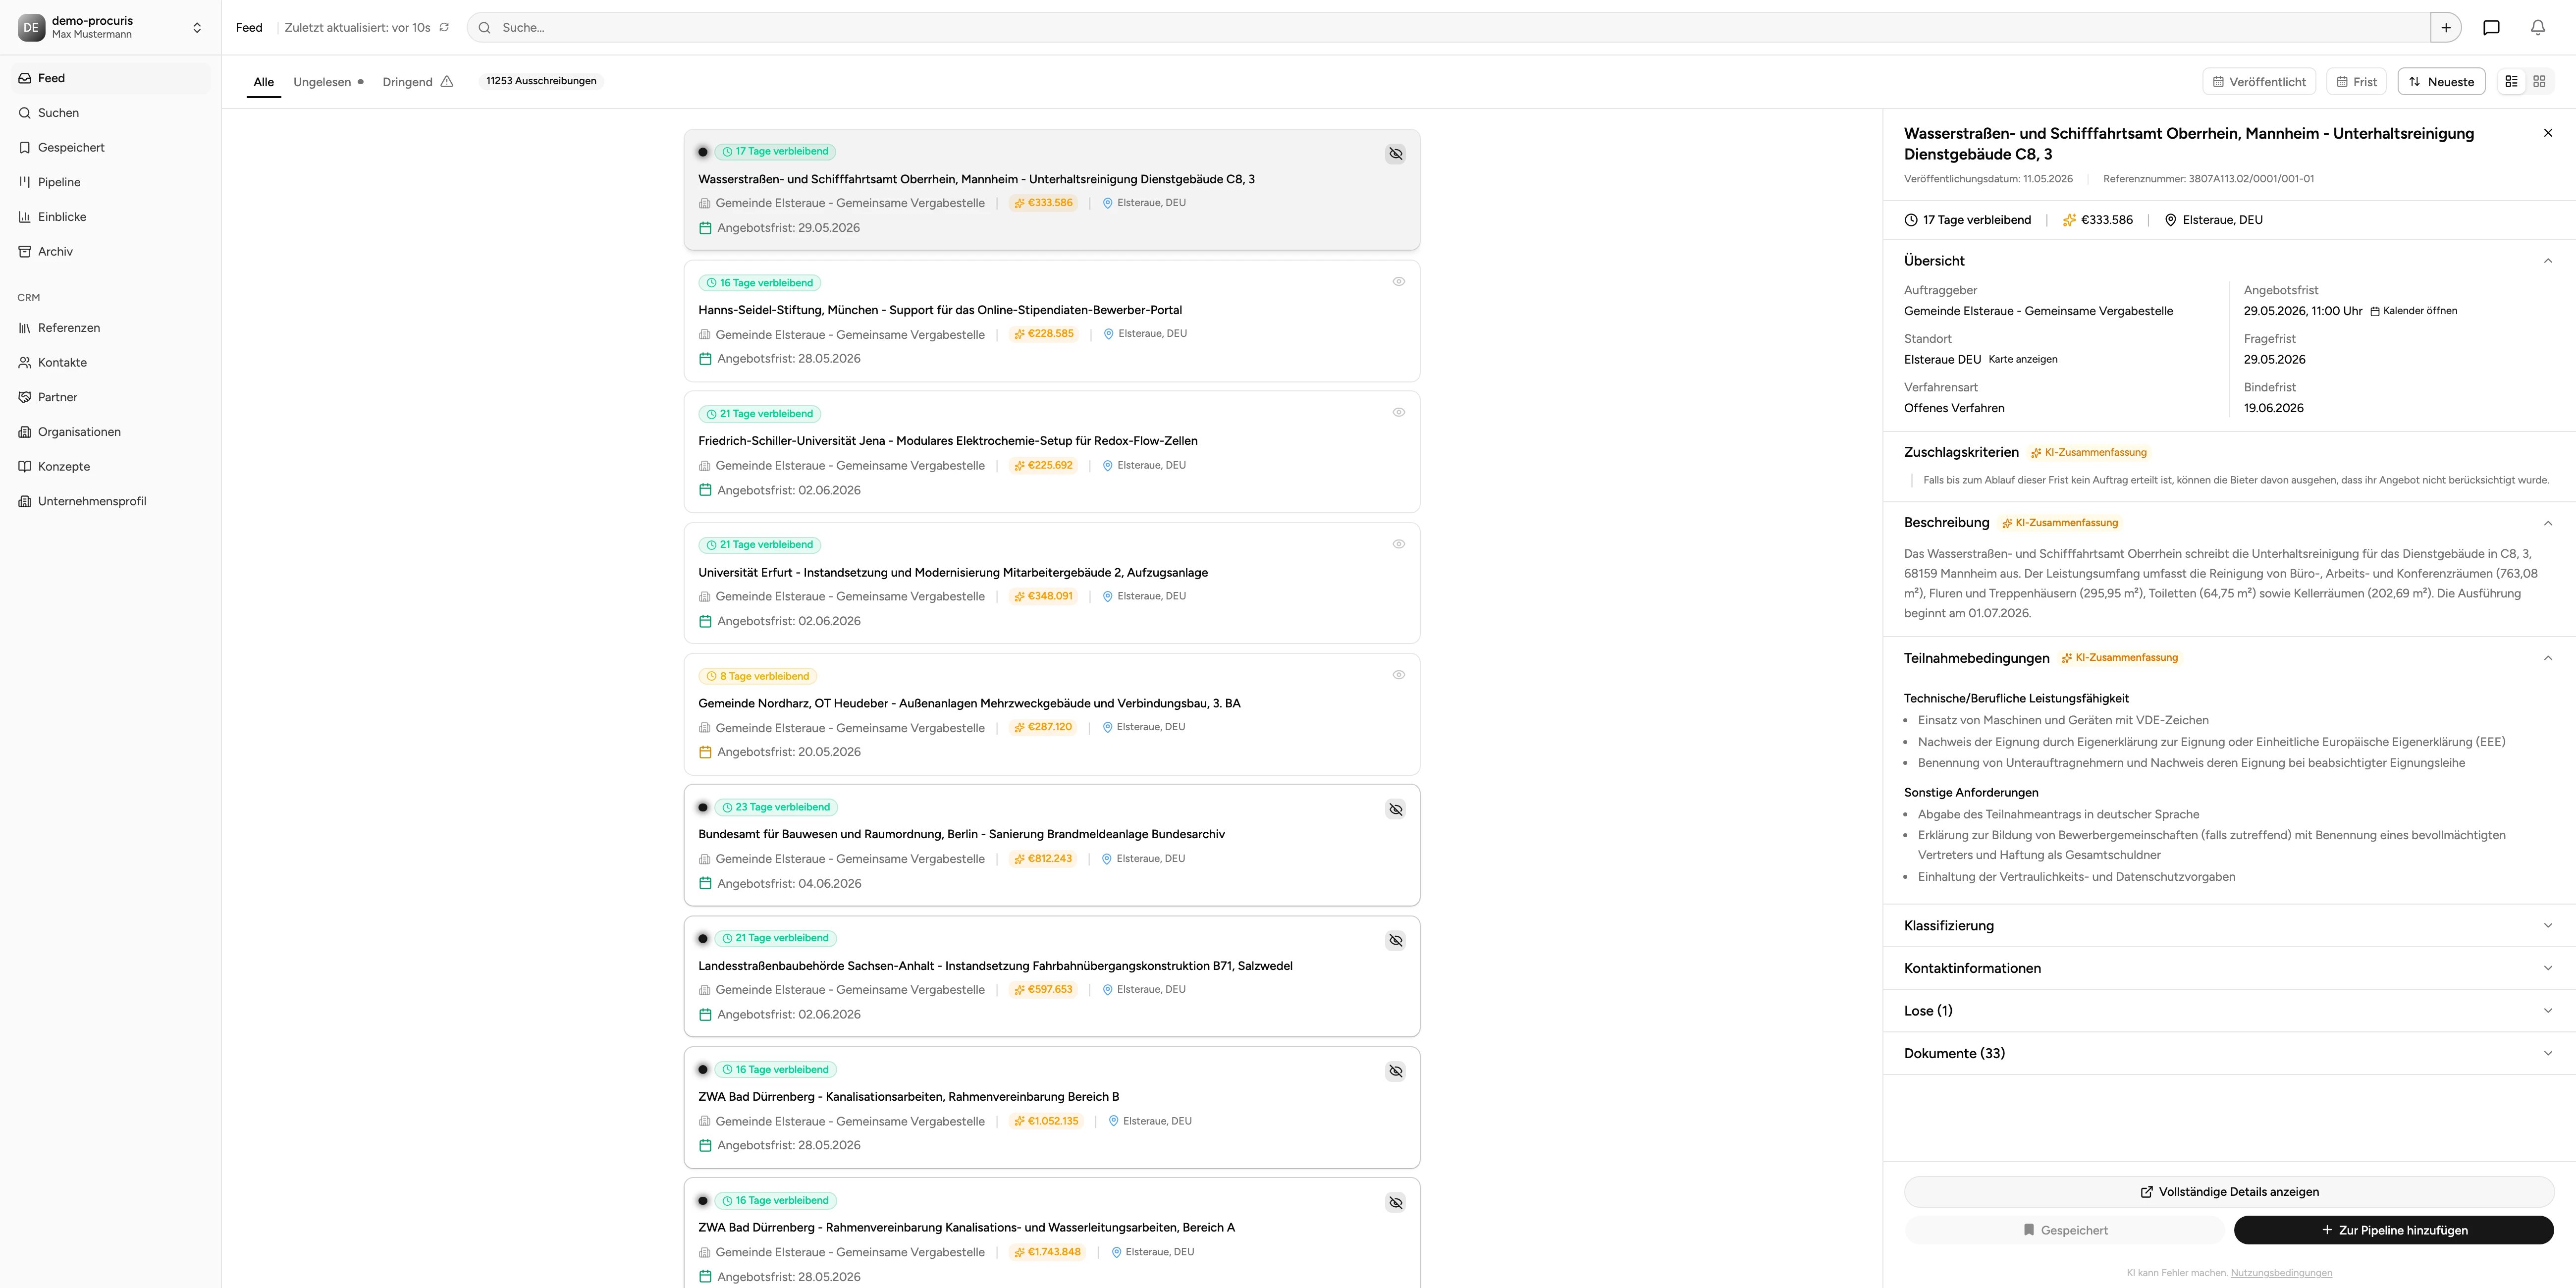Click Kalender öffnen link
The image size is (2576, 1288).
[2413, 311]
